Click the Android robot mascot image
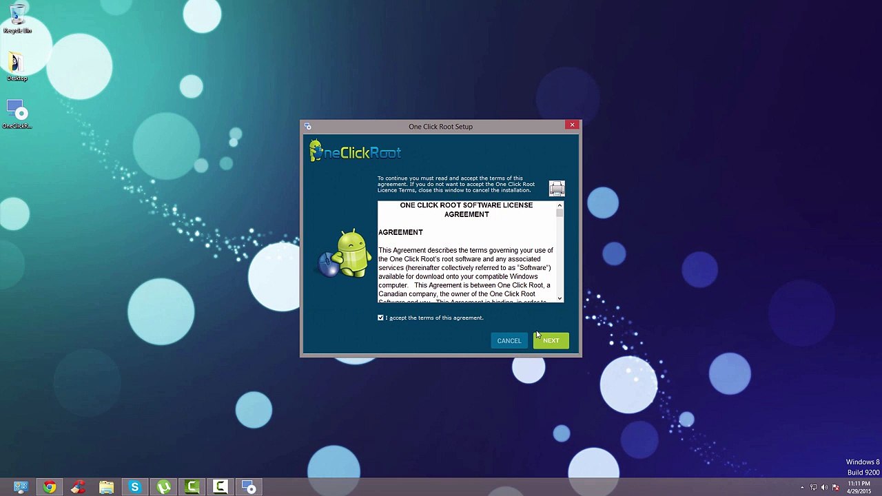Screen dimensions: 882x496 (346, 254)
